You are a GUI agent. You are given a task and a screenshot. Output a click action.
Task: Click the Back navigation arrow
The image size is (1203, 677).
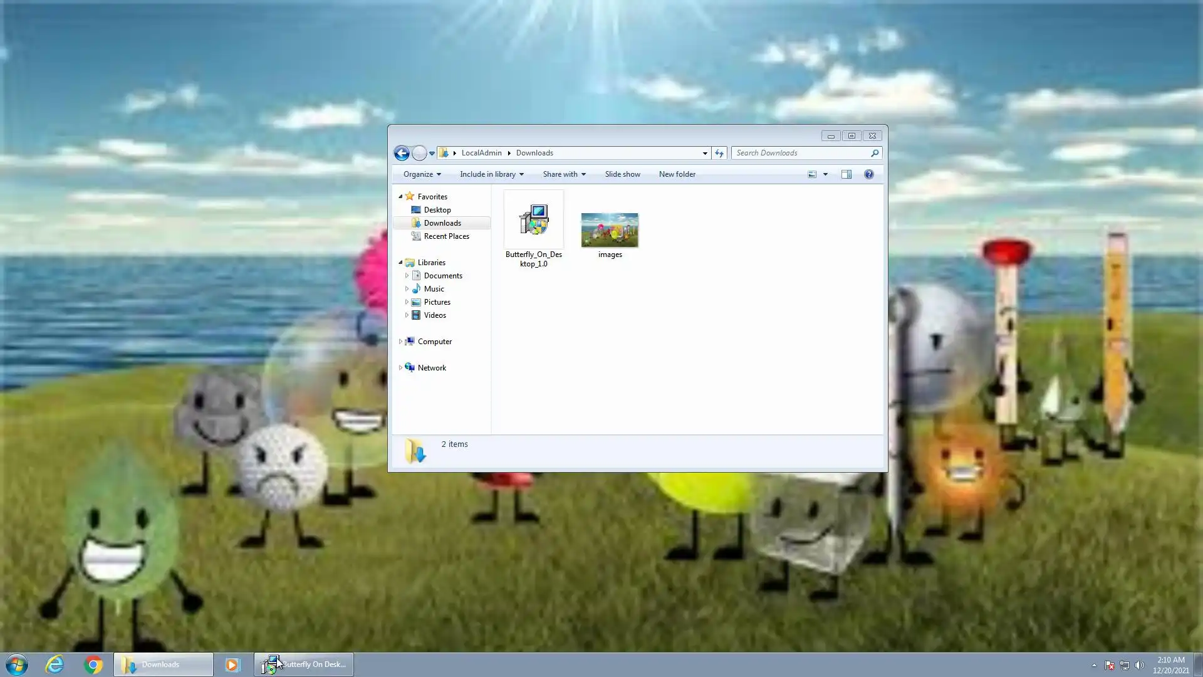pos(402,153)
